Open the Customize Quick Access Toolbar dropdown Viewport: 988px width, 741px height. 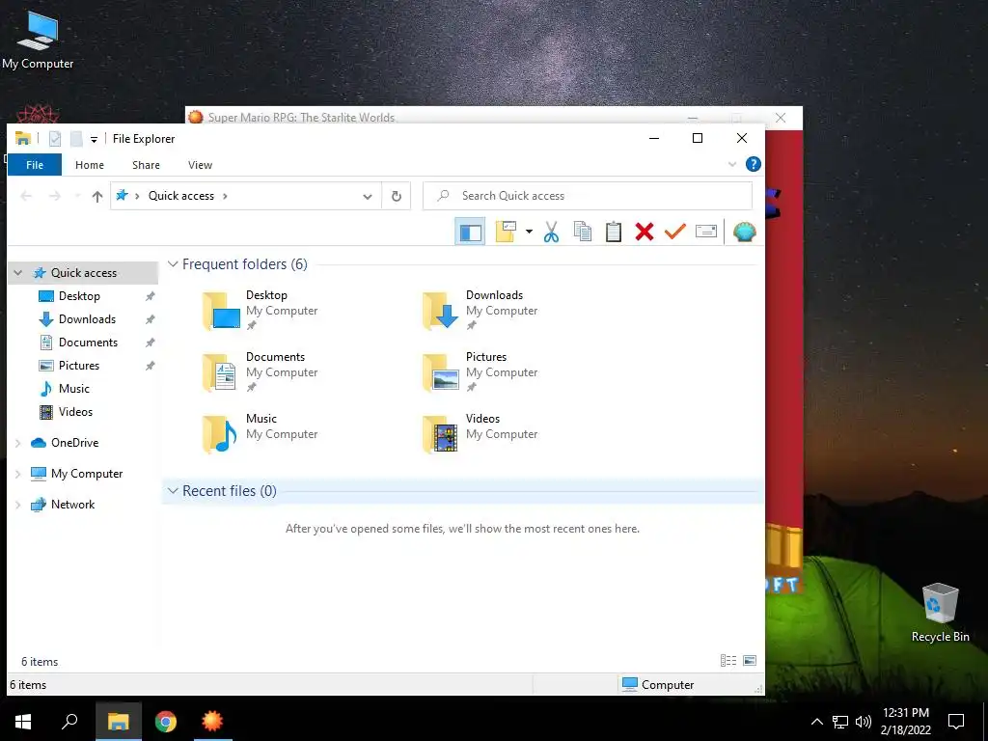pyautogui.click(x=94, y=139)
